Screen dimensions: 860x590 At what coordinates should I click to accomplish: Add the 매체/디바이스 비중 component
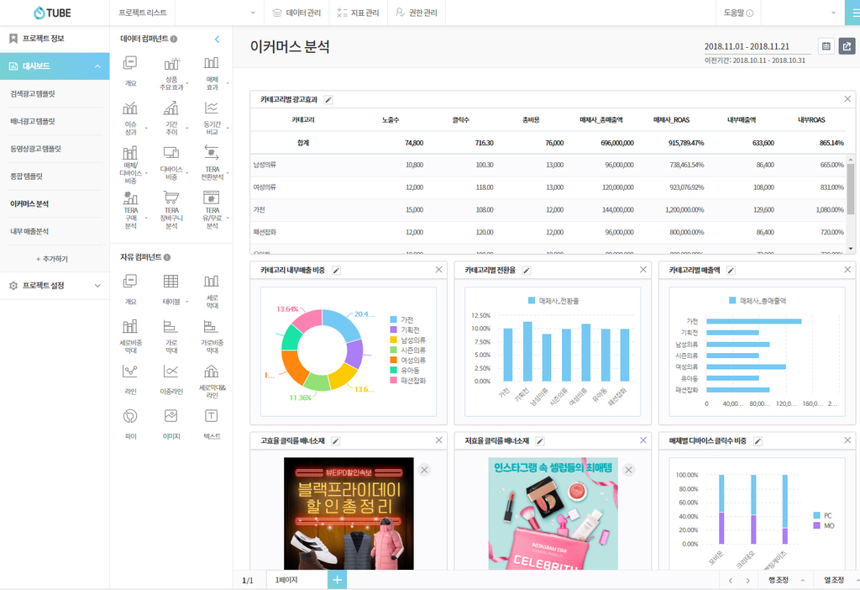(130, 165)
